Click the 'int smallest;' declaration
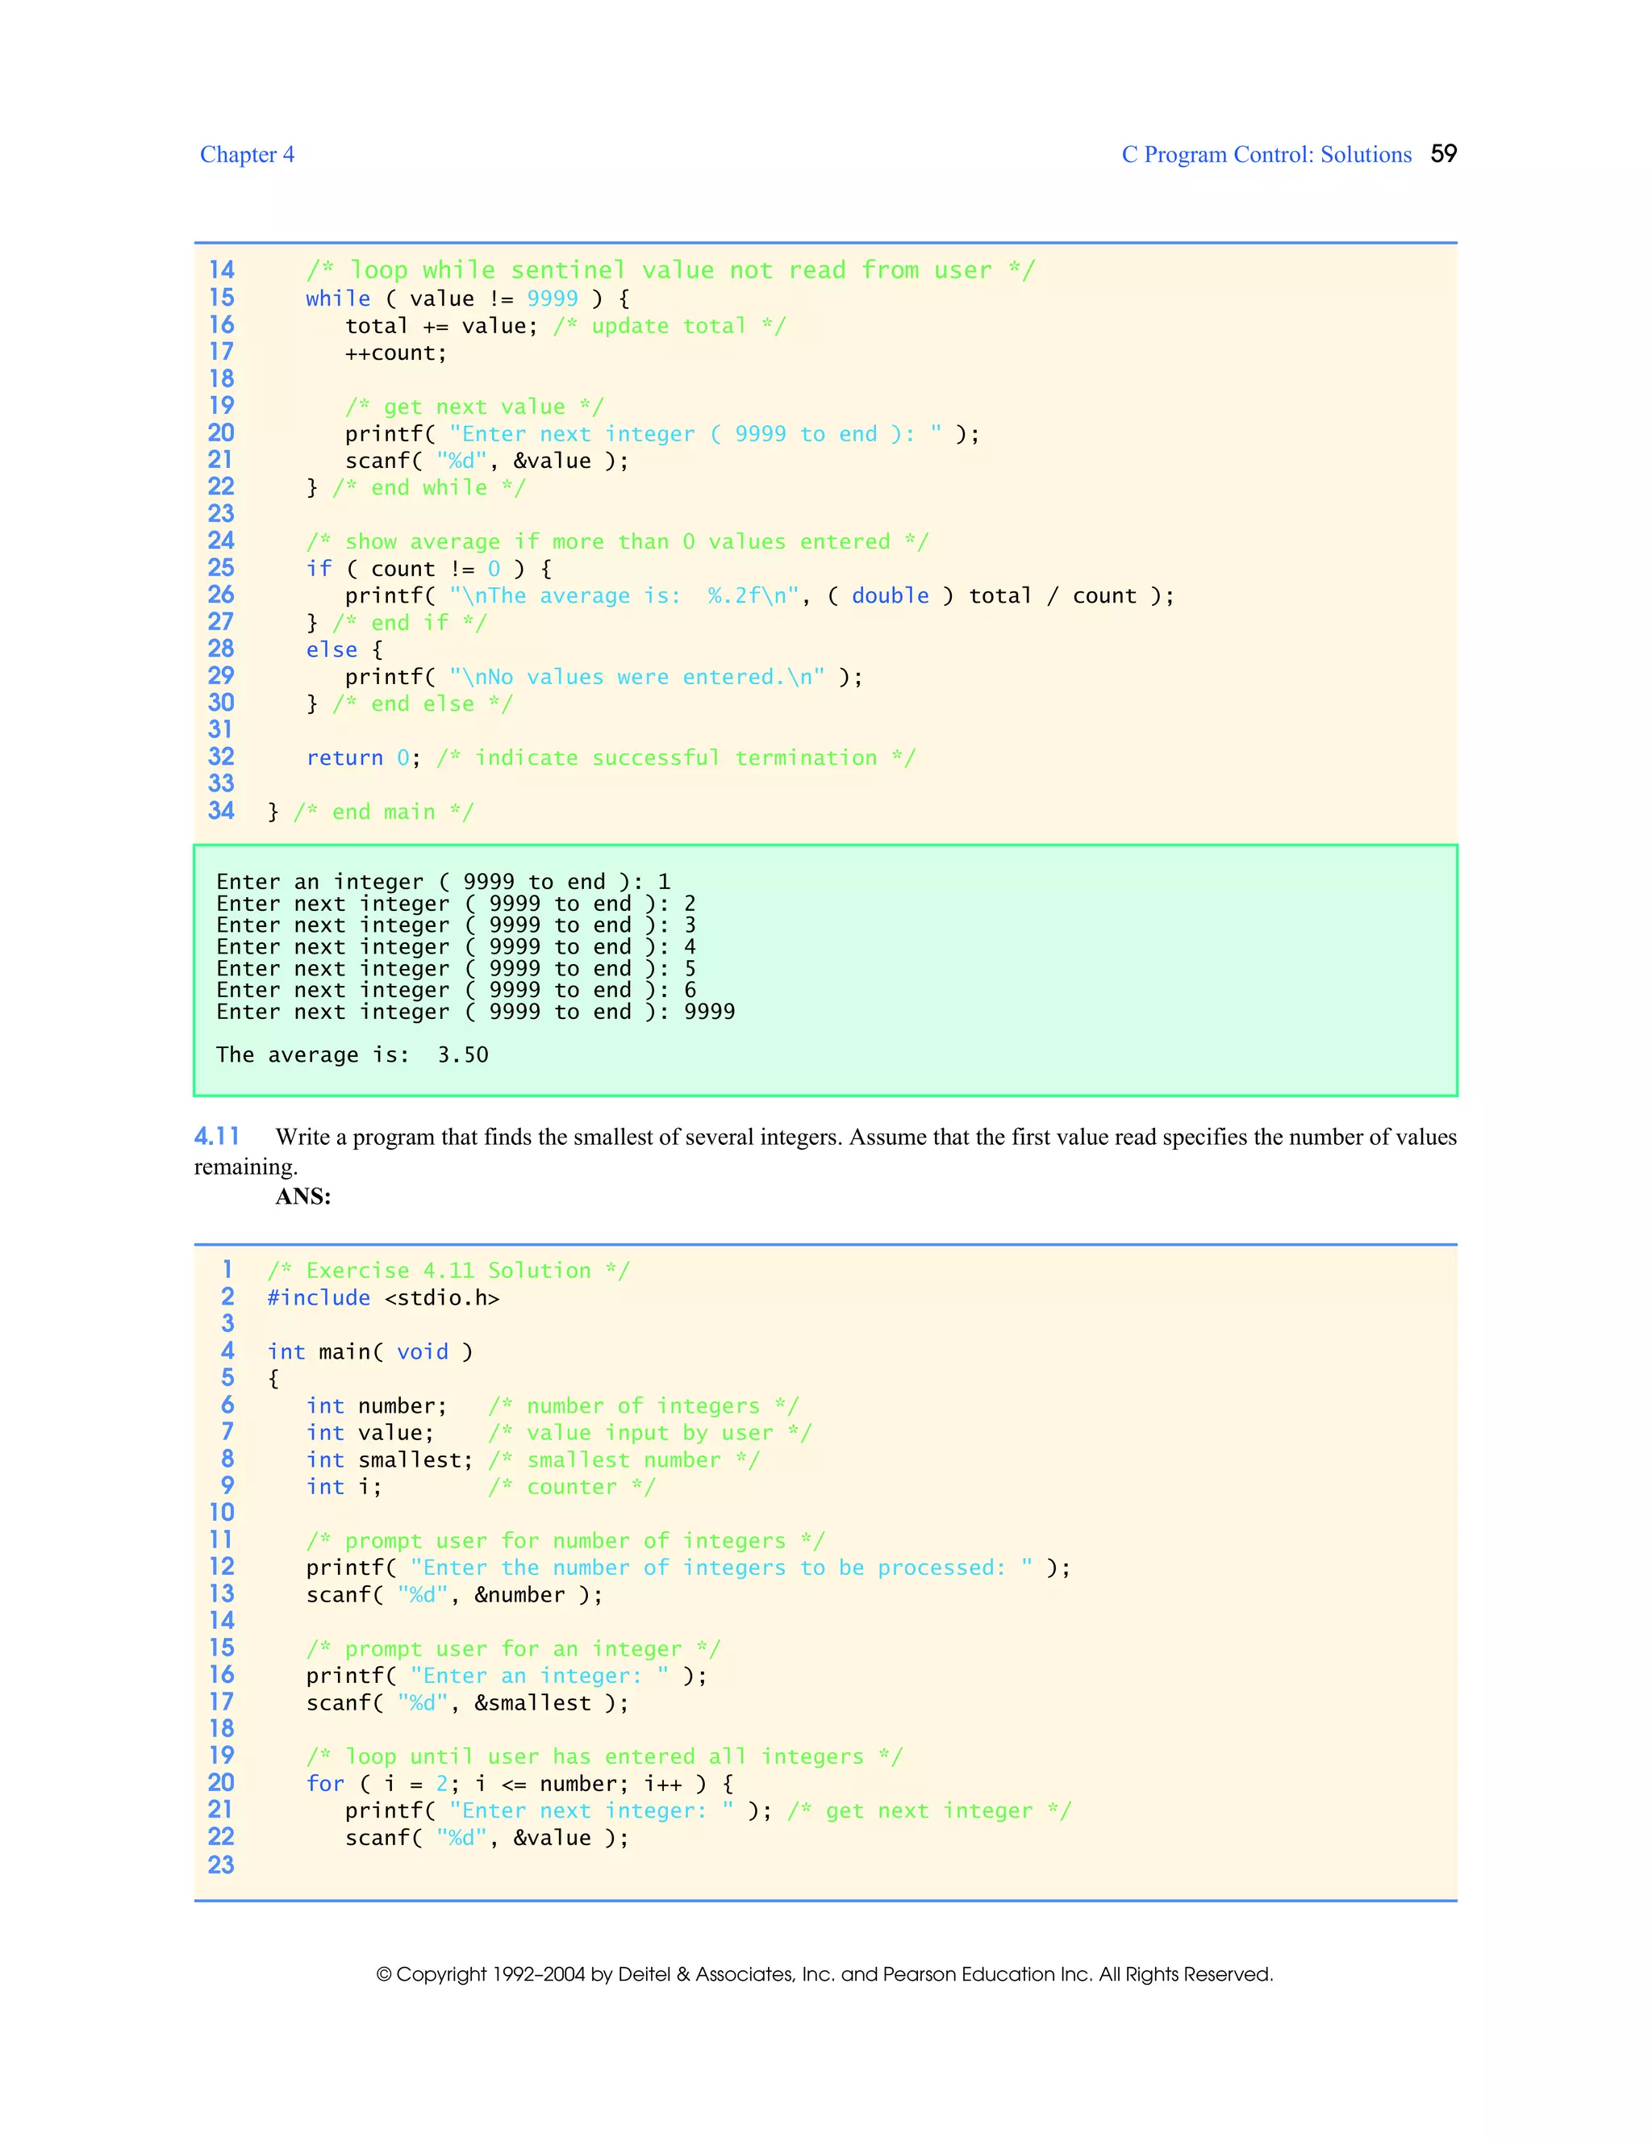The image size is (1652, 2138). 390,1459
